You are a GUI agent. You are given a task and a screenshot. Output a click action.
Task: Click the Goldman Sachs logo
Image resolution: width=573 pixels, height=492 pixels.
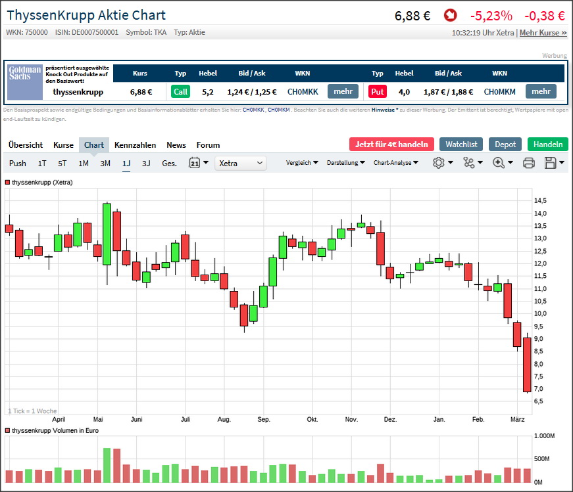(x=25, y=81)
